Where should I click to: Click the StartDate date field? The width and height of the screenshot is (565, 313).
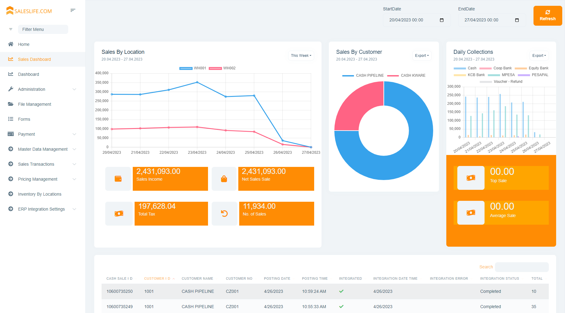417,20
